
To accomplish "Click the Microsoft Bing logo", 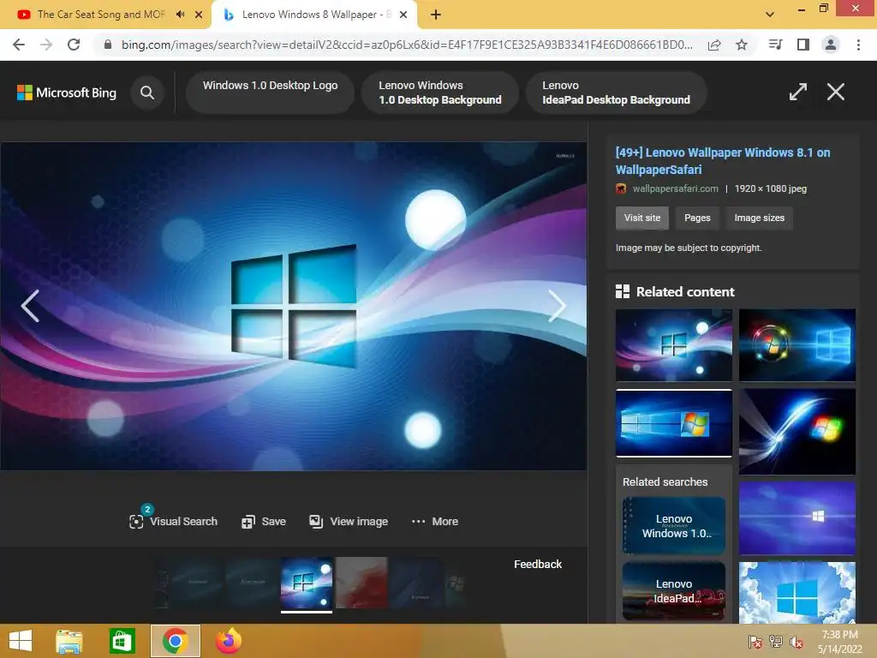I will (67, 93).
